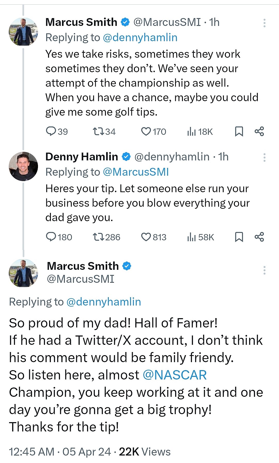Open @MarcusSMI link in Denny's reply
Screen dimensions: 279x463
tap(136, 172)
